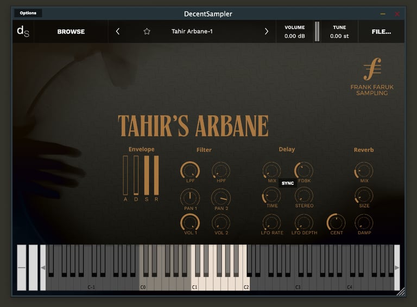417x307 pixels.
Task: Click the PAN 1 knob
Action: [190, 198]
